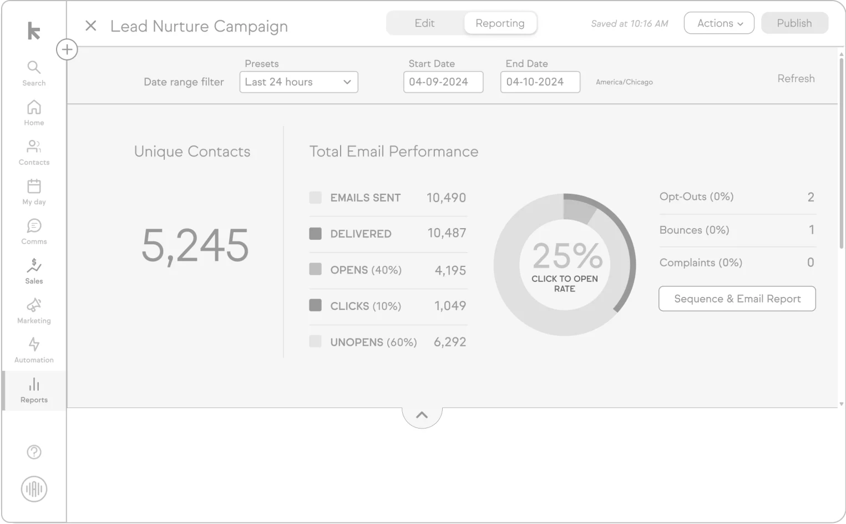Open the Presets Last 24 hours dropdown

pyautogui.click(x=298, y=82)
